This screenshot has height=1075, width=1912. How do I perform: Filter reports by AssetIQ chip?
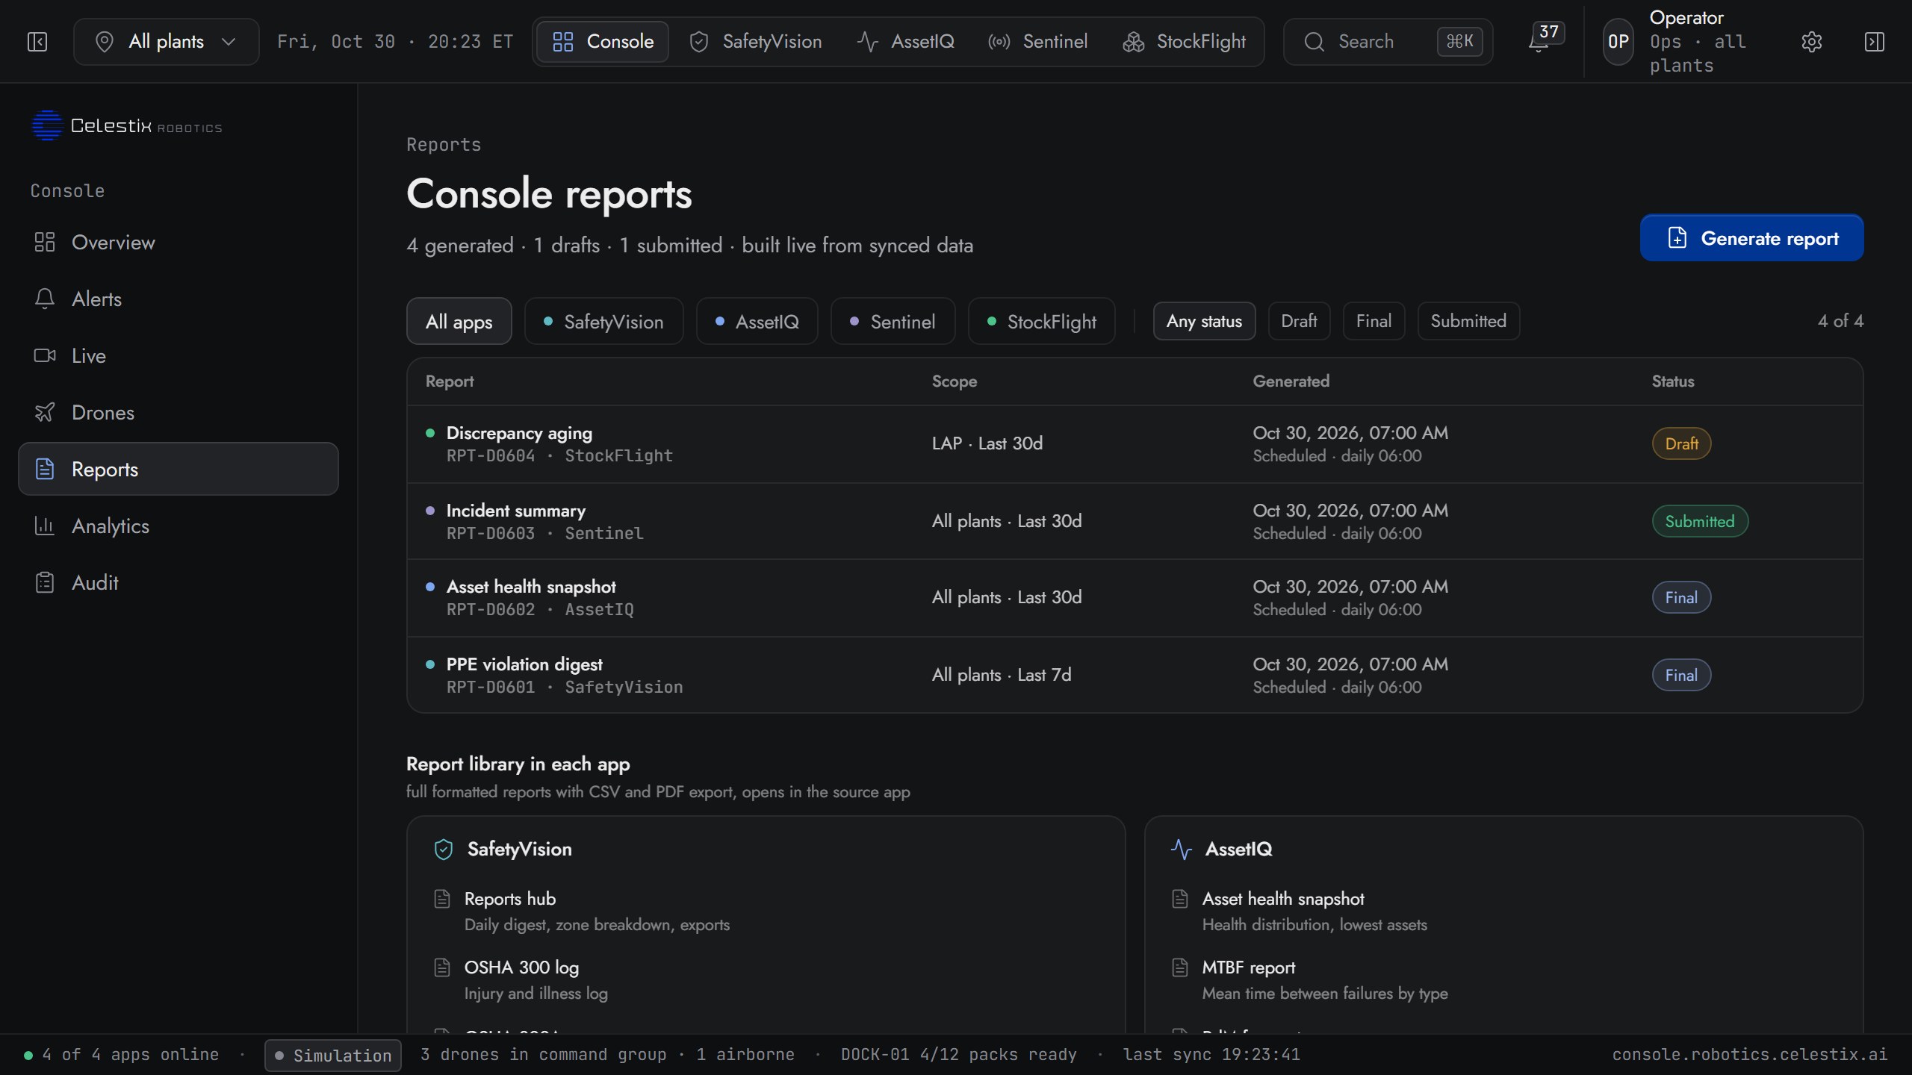click(x=757, y=322)
